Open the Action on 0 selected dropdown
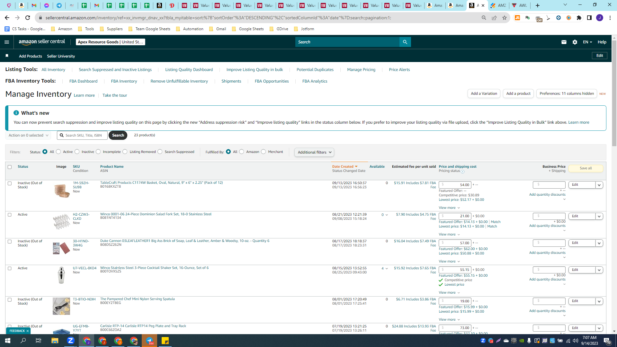Viewport: 617px width, 347px height. [28, 135]
